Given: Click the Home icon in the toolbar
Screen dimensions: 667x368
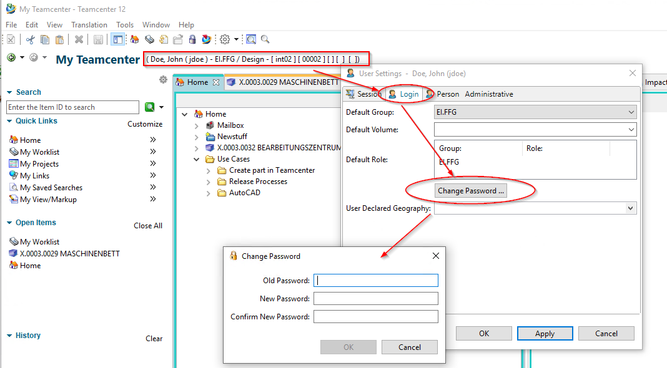Looking at the screenshot, I should click(x=134, y=39).
